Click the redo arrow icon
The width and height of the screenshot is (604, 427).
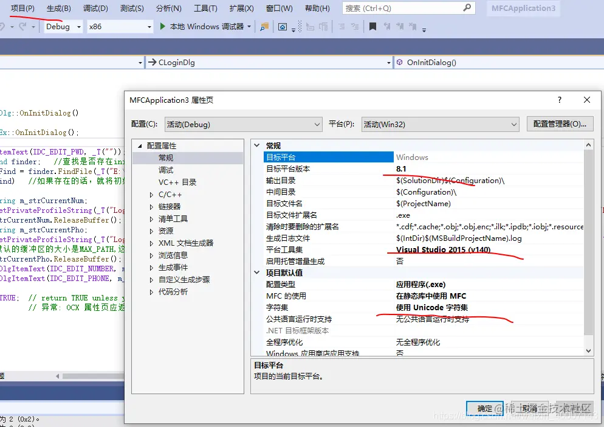22,27
